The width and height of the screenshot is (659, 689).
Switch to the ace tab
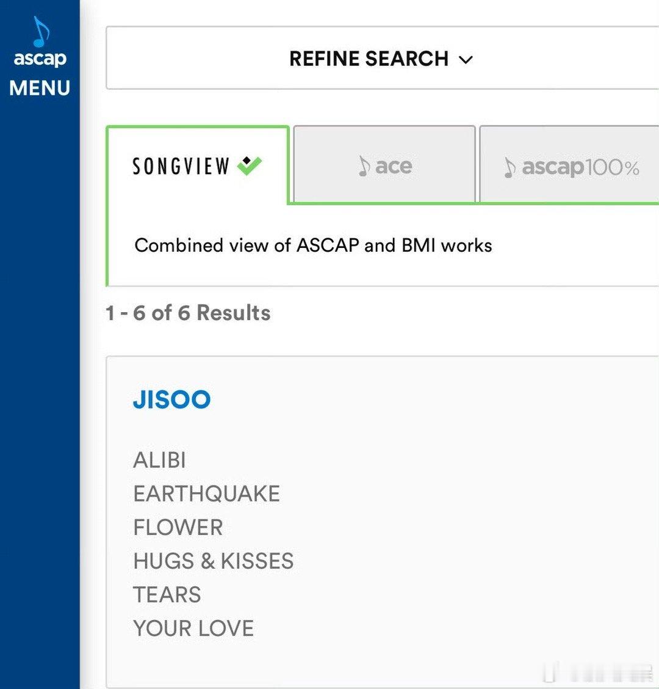click(x=384, y=165)
